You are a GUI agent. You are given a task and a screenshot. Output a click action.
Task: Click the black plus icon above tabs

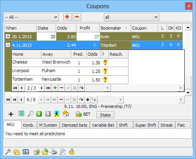click(x=11, y=114)
